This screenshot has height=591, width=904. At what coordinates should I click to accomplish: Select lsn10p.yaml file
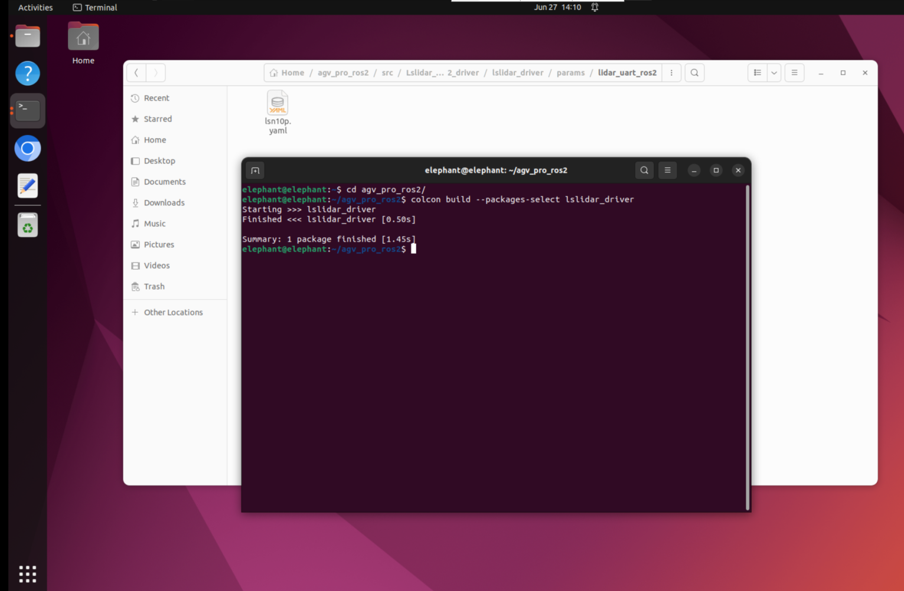click(x=278, y=113)
